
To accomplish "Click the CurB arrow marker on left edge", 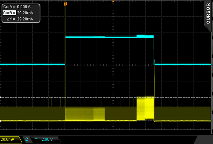I will pos(1,97).
